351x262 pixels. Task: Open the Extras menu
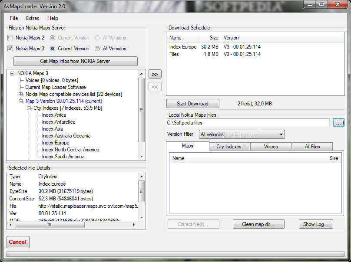point(33,18)
